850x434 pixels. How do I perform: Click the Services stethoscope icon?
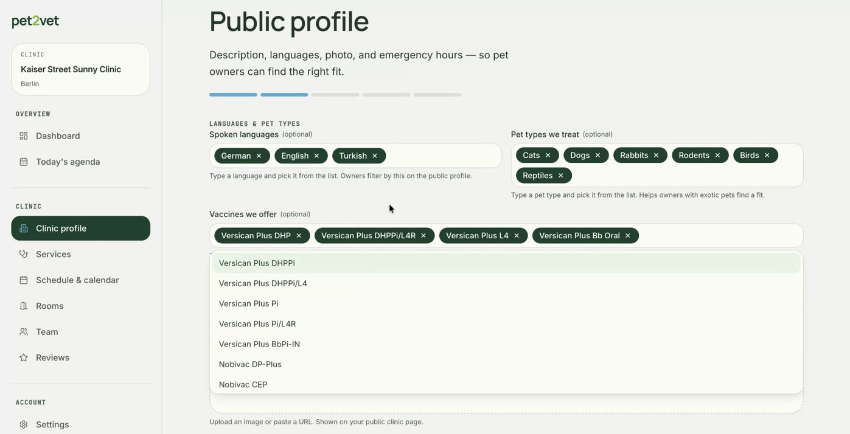coord(24,254)
